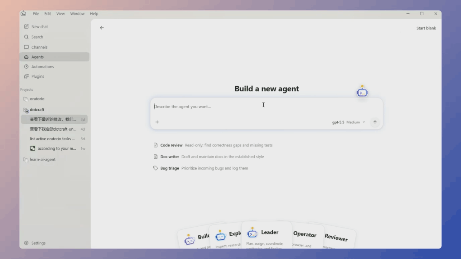Click the Agents robot icon in sidebar
This screenshot has height=259, width=461.
pos(26,57)
